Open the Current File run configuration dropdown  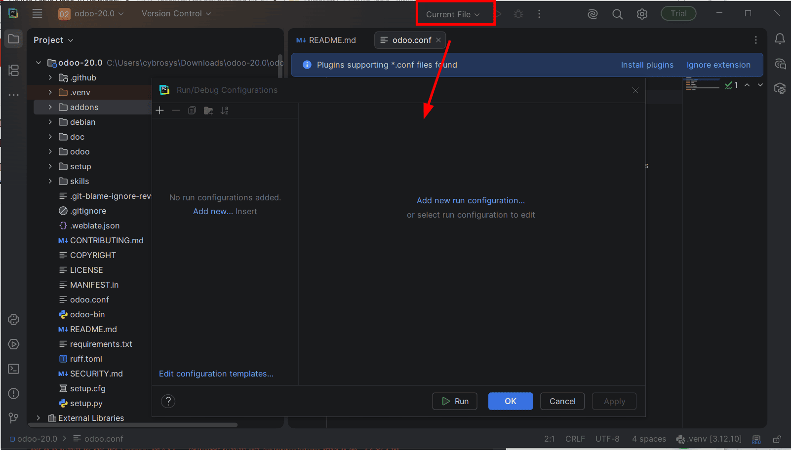(x=453, y=14)
